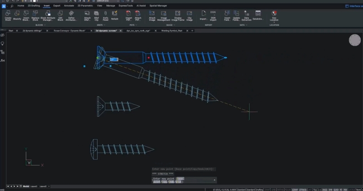Expand the IMAGE ribbon panel
Screen dimensions: 363x191
click(171, 25)
